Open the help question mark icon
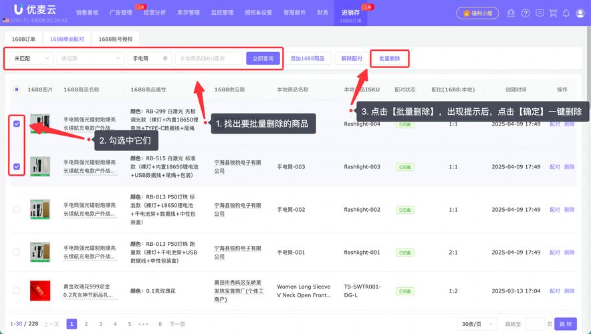 click(525, 13)
